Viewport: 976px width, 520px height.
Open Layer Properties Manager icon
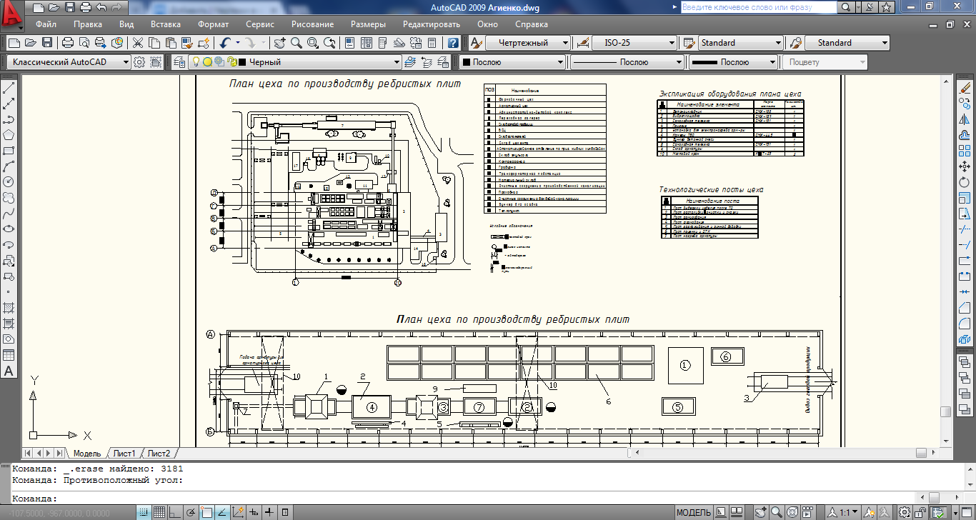point(179,62)
